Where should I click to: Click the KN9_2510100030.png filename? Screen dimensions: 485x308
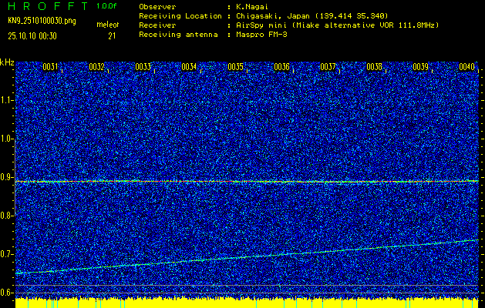coord(42,21)
